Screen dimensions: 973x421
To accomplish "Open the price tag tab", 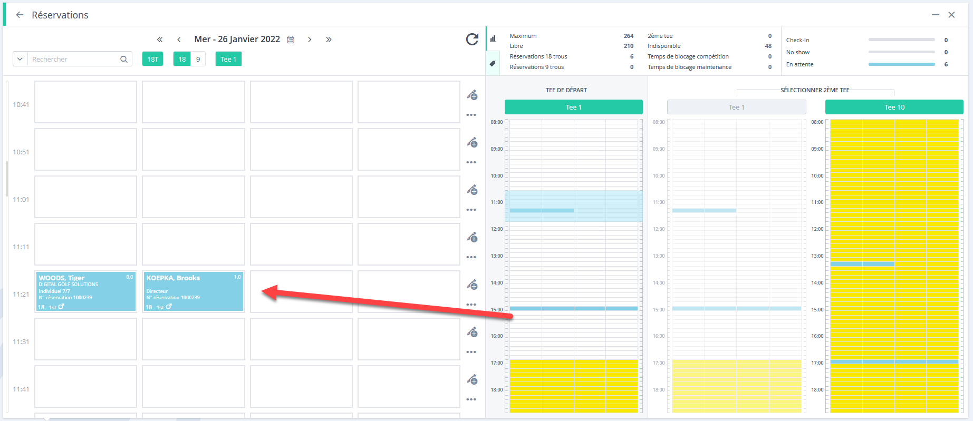I will click(x=493, y=63).
